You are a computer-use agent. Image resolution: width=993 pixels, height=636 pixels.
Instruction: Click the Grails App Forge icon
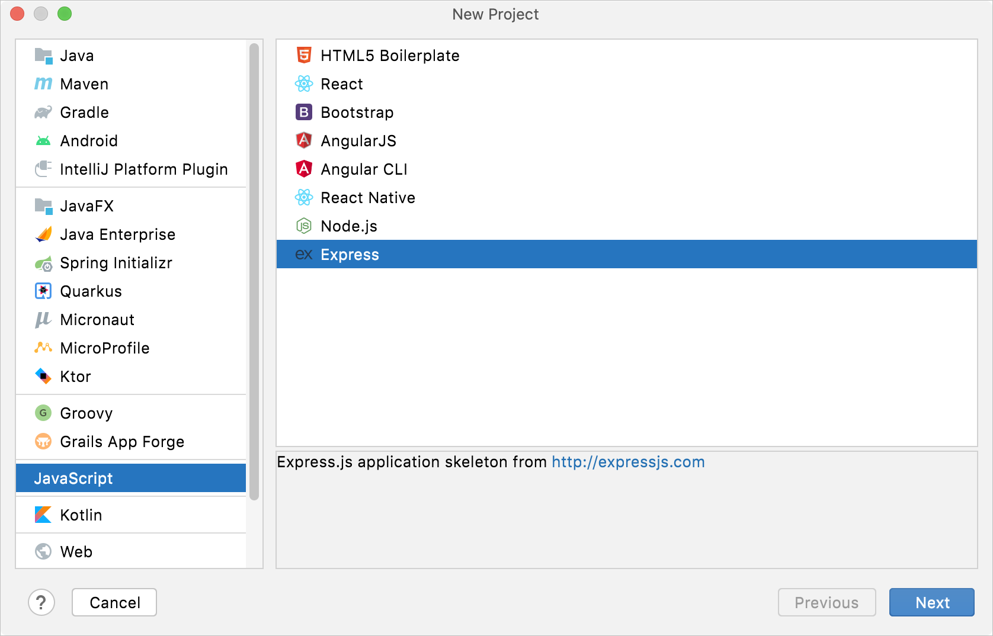click(43, 442)
